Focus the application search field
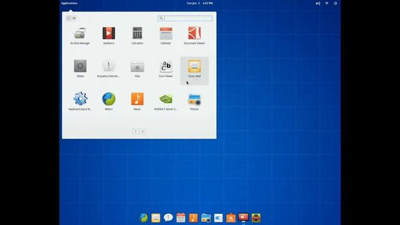This screenshot has height=225, width=400. coord(185,18)
